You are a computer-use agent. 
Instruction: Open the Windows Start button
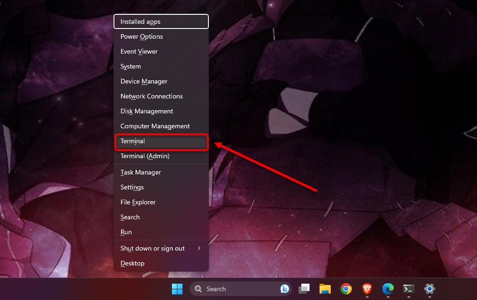click(177, 289)
